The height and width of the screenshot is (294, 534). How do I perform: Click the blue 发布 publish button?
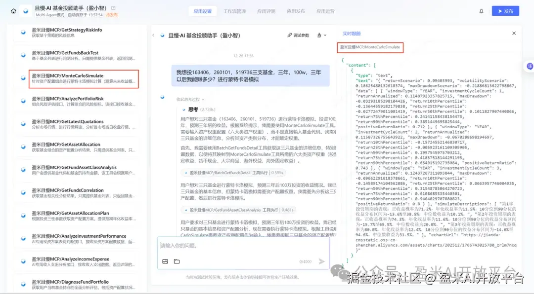[x=504, y=10]
